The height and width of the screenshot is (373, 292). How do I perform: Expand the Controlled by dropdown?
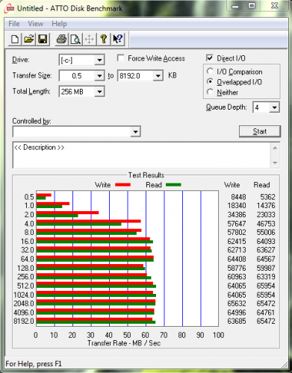click(x=135, y=131)
